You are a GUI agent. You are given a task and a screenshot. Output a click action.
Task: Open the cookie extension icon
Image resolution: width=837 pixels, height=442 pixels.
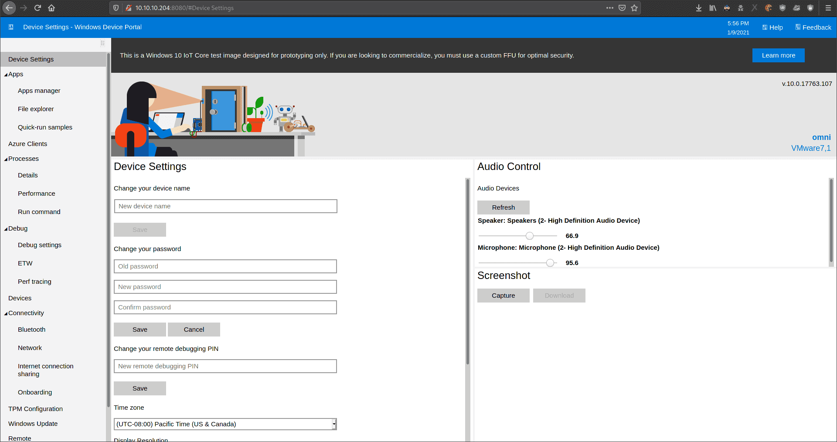769,8
